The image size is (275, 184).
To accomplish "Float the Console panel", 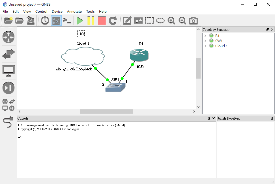I will [x=209, y=118].
